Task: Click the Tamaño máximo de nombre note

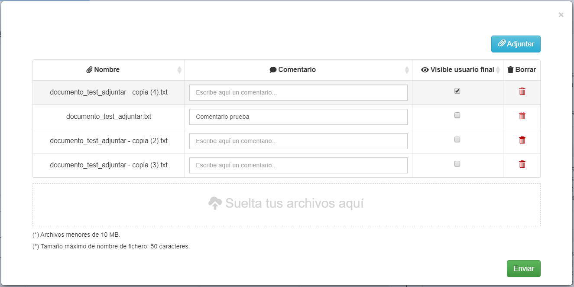Action: coord(111,246)
